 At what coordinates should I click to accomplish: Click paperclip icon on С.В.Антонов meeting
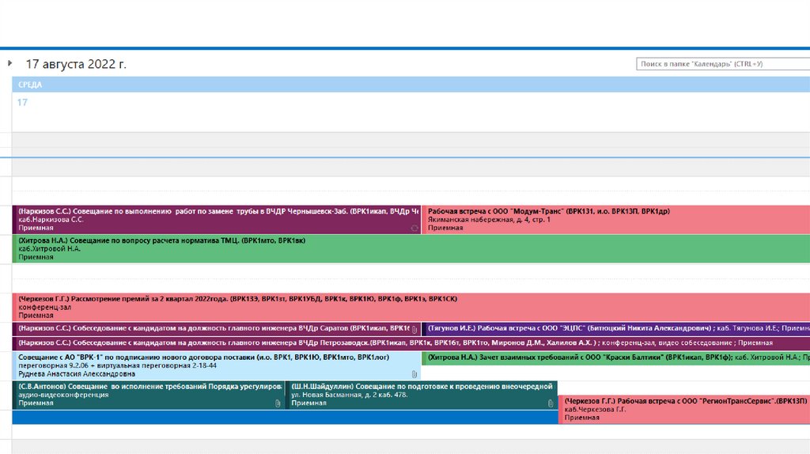click(x=278, y=403)
